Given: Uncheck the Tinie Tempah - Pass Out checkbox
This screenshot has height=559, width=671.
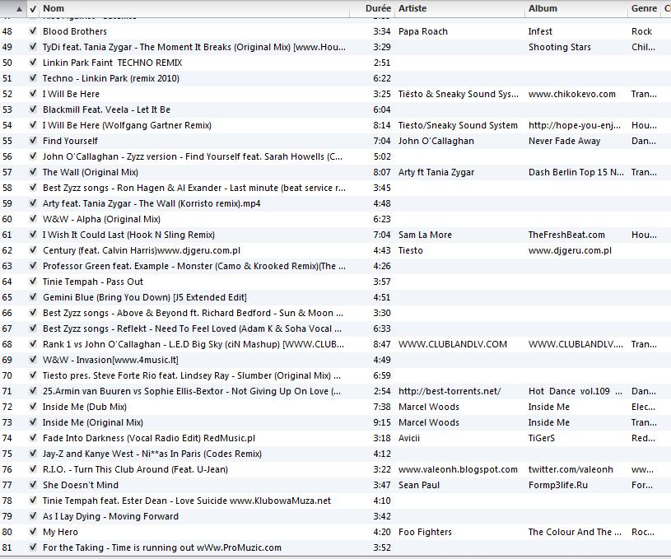Looking at the screenshot, I should coord(33,282).
